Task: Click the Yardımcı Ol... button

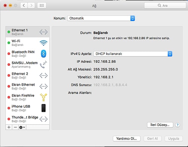Action: click(127, 139)
